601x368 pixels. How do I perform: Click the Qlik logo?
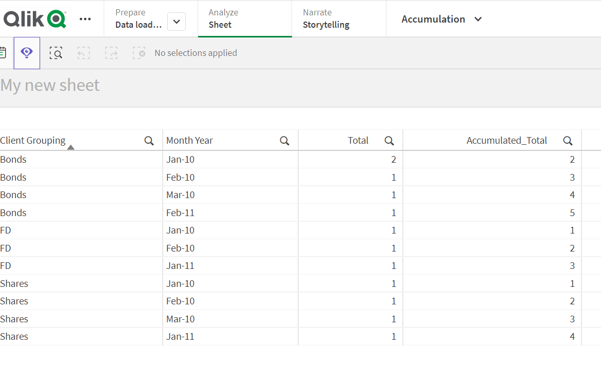(34, 19)
